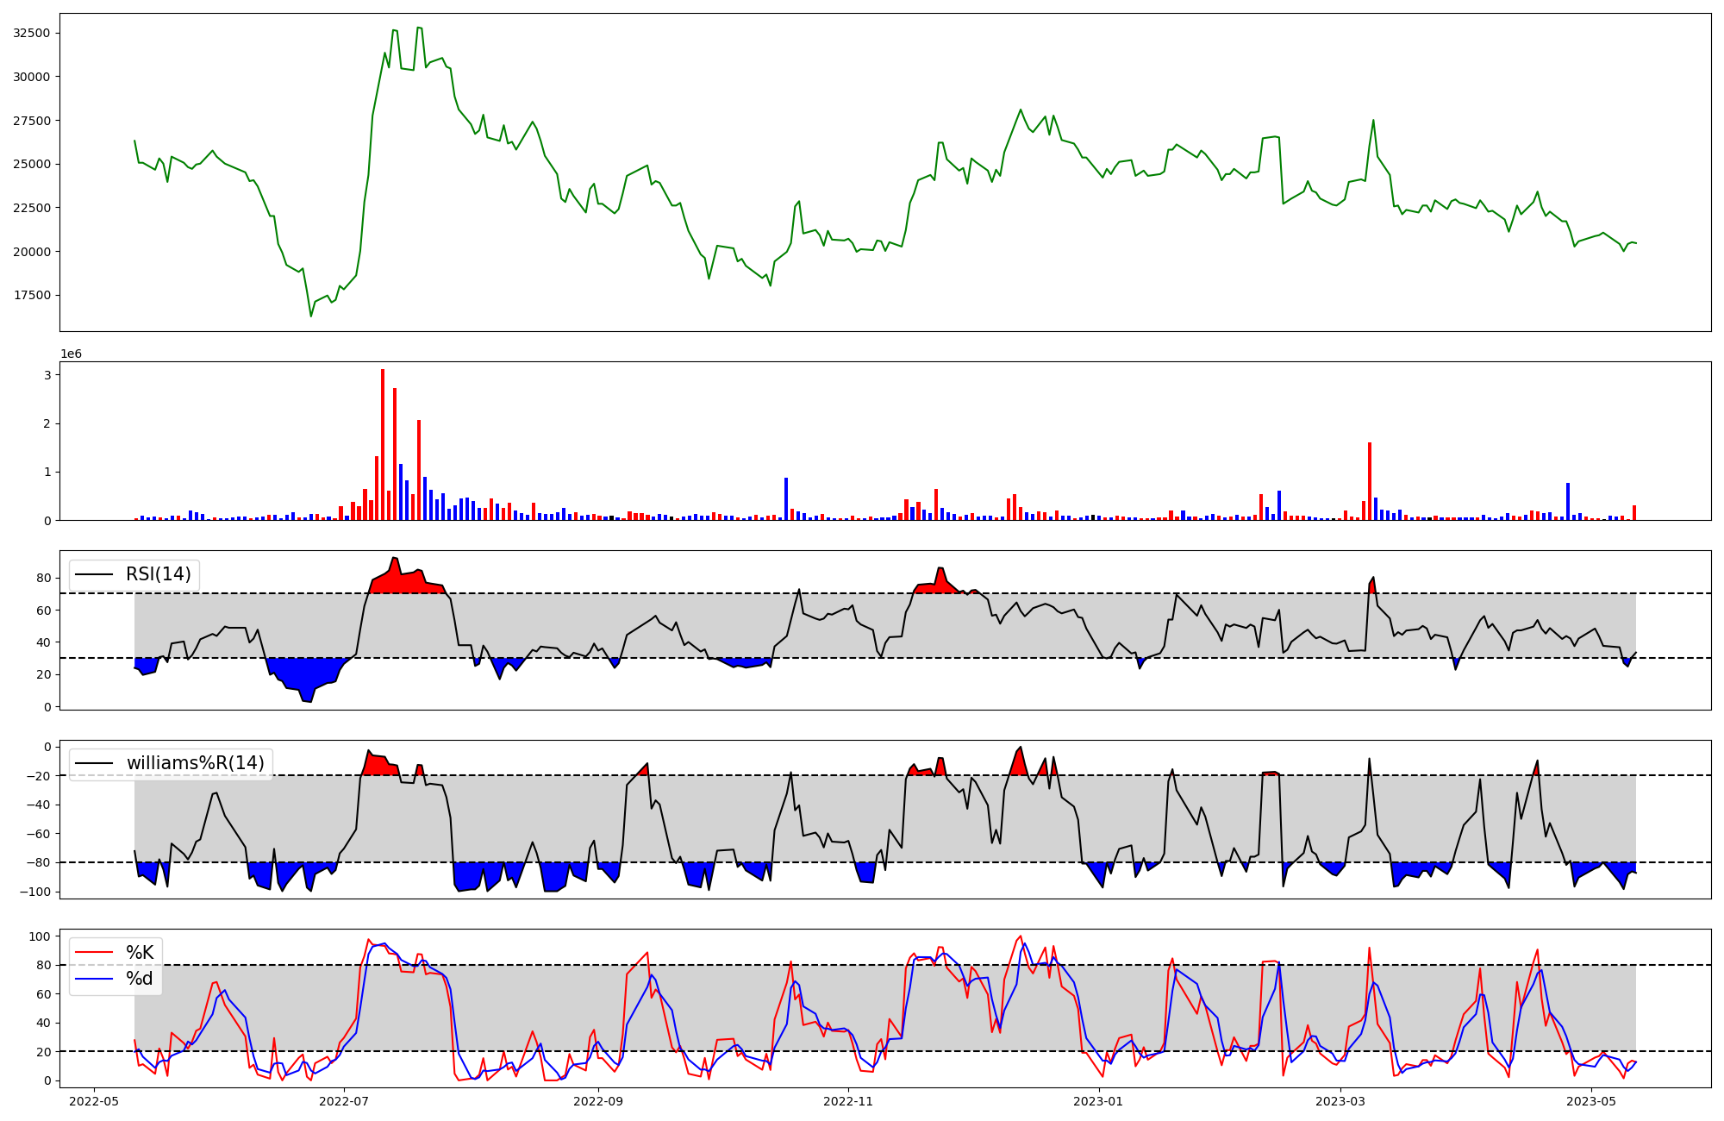The width and height of the screenshot is (1724, 1121).
Task: Click the red %K line swatch in legend
Action: tap(95, 953)
